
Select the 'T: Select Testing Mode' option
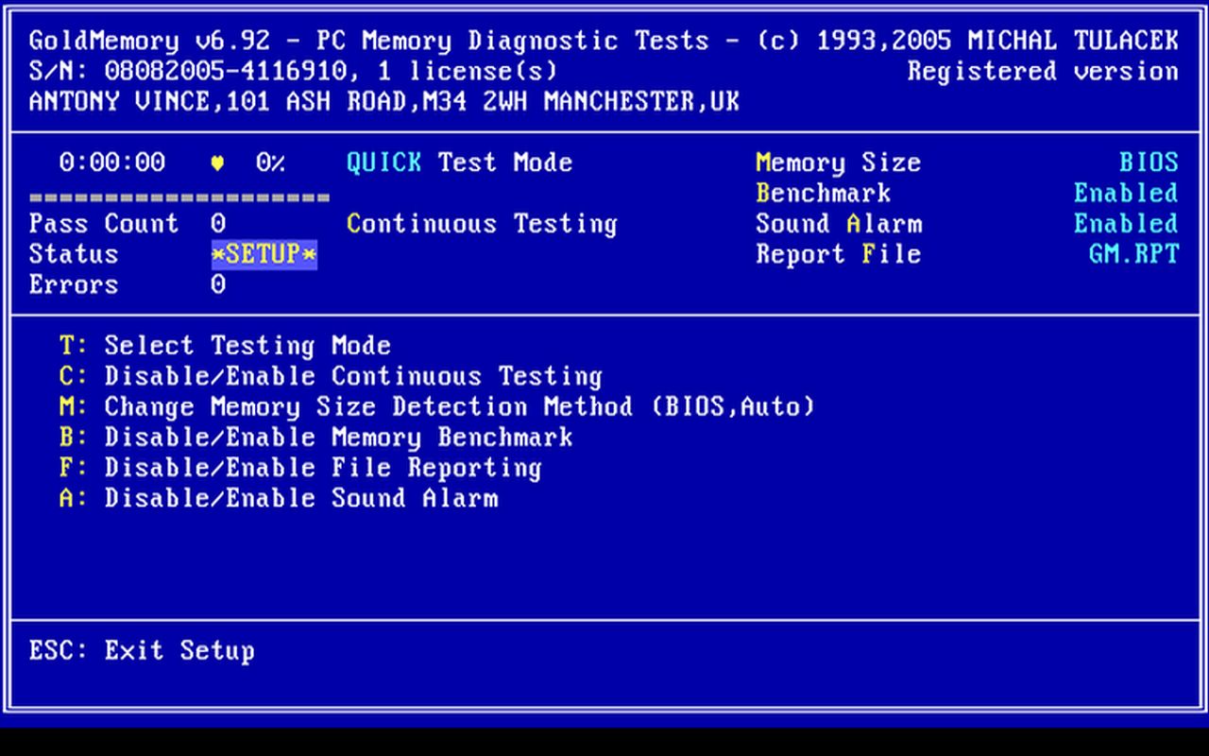225,346
